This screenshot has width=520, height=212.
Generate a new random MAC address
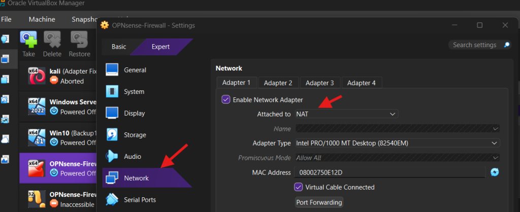(x=495, y=172)
